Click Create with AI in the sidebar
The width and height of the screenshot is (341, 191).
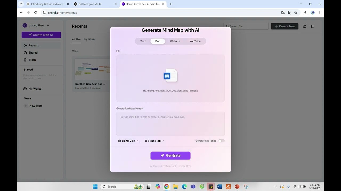coord(41,35)
